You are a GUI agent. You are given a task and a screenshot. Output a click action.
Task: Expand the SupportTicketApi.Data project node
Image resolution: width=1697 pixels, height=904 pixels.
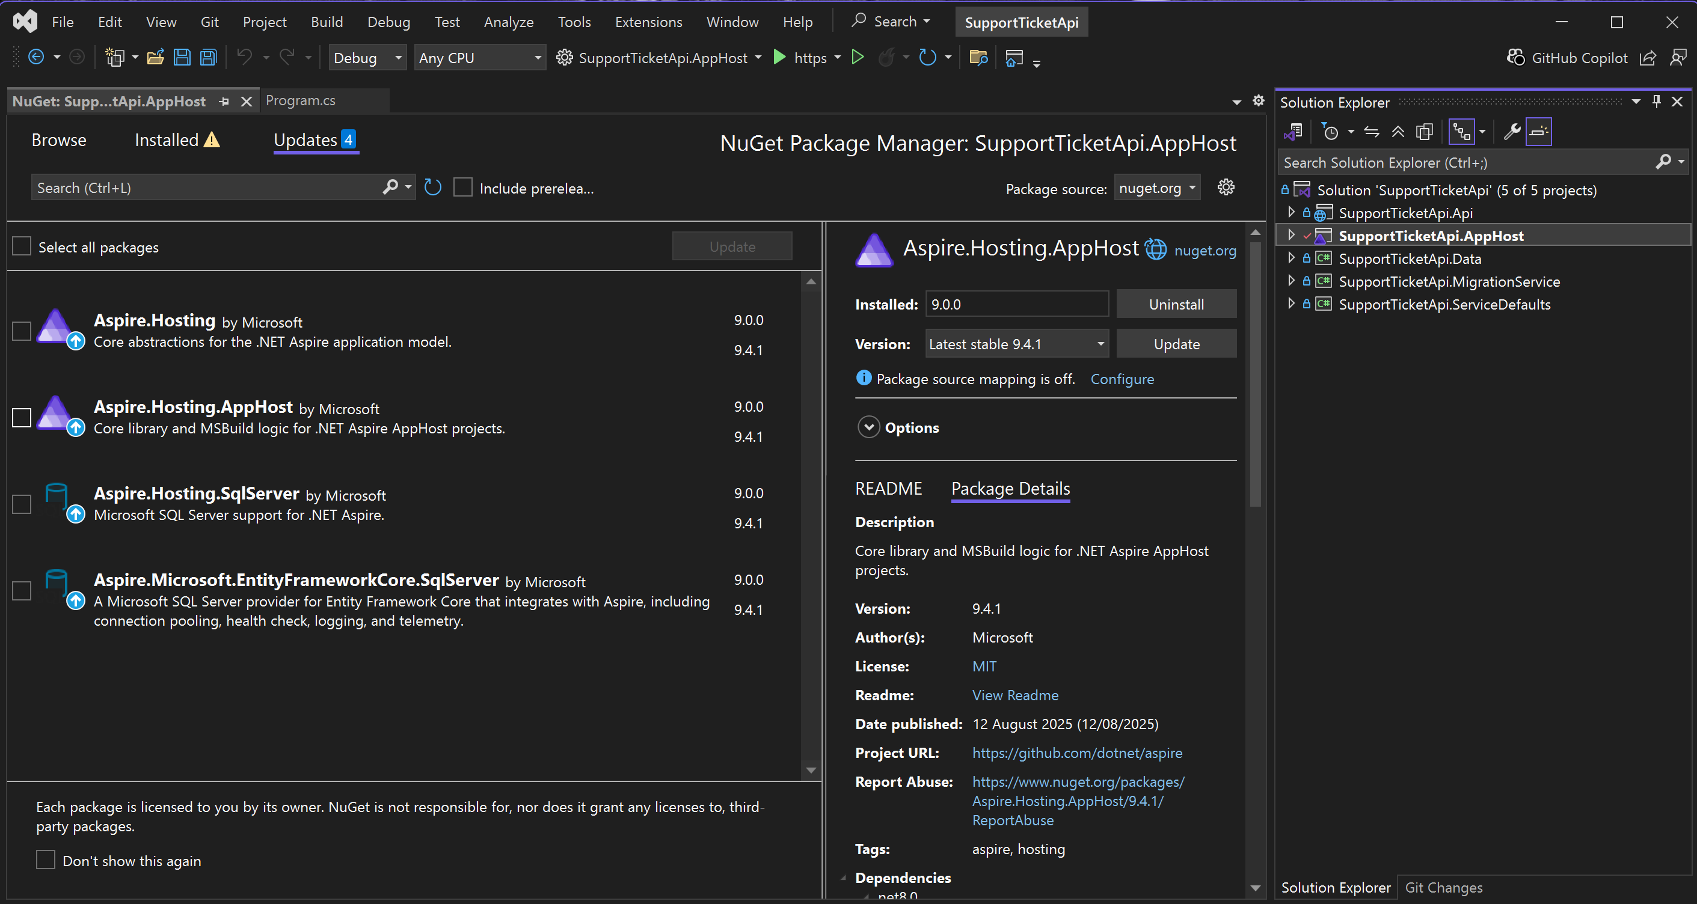(x=1290, y=258)
